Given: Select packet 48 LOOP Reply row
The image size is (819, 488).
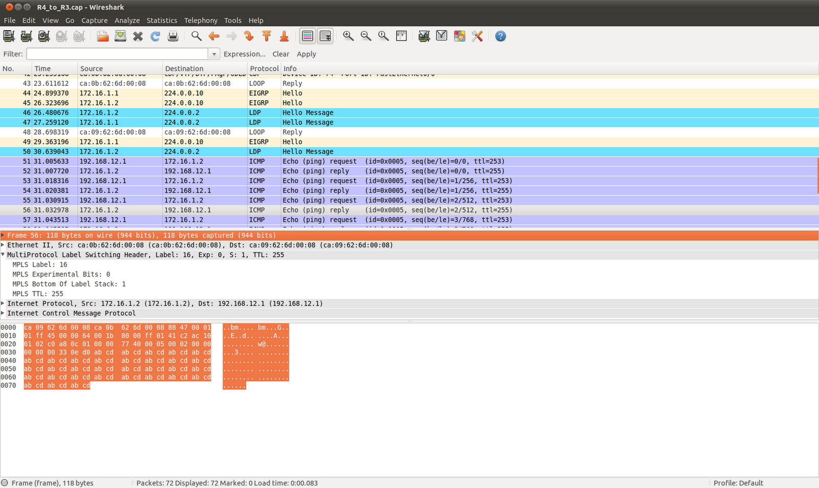Looking at the screenshot, I should tap(409, 132).
